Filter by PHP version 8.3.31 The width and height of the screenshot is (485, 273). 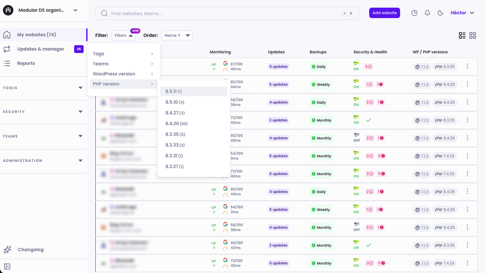[194, 156]
